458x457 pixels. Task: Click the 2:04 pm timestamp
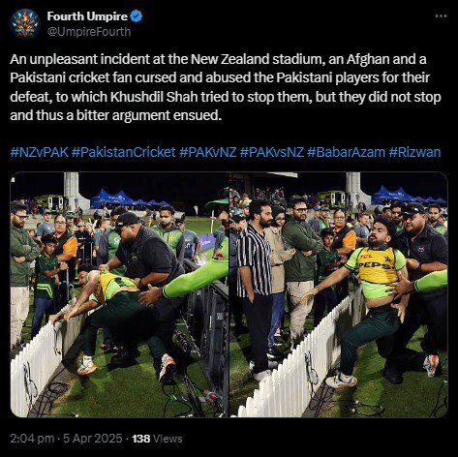click(x=32, y=439)
